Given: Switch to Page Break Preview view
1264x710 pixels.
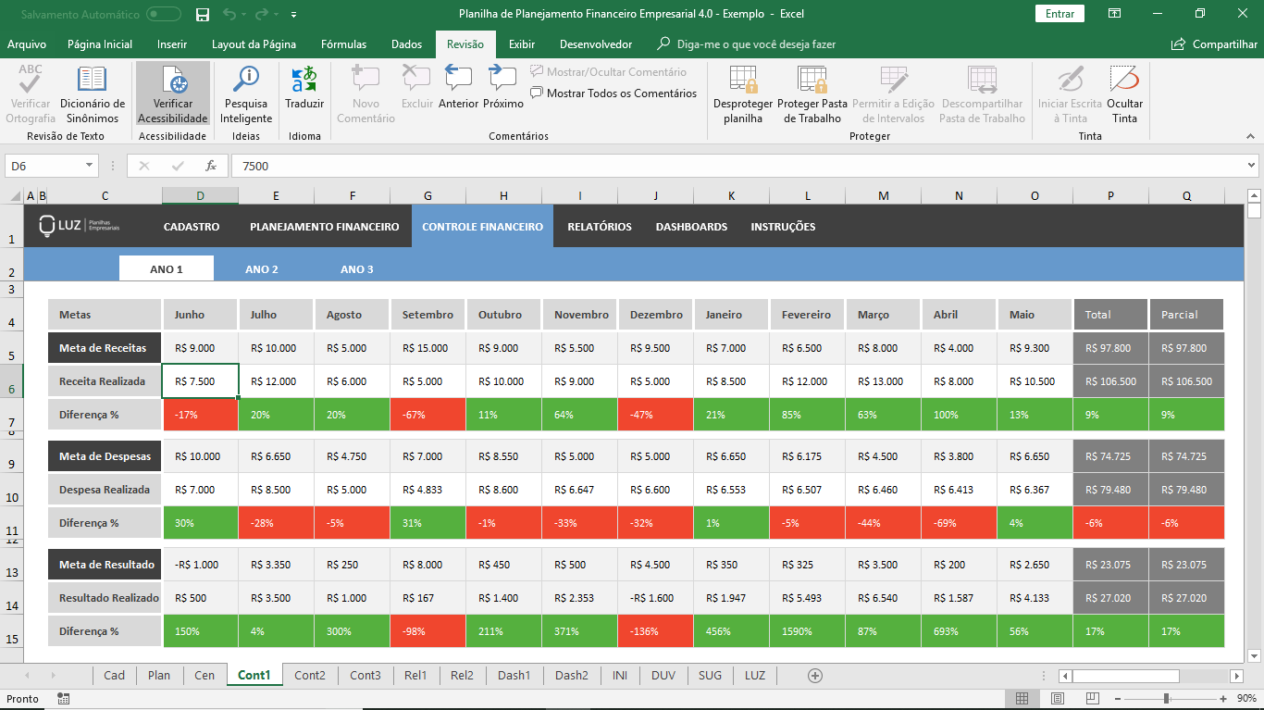Looking at the screenshot, I should [1093, 698].
